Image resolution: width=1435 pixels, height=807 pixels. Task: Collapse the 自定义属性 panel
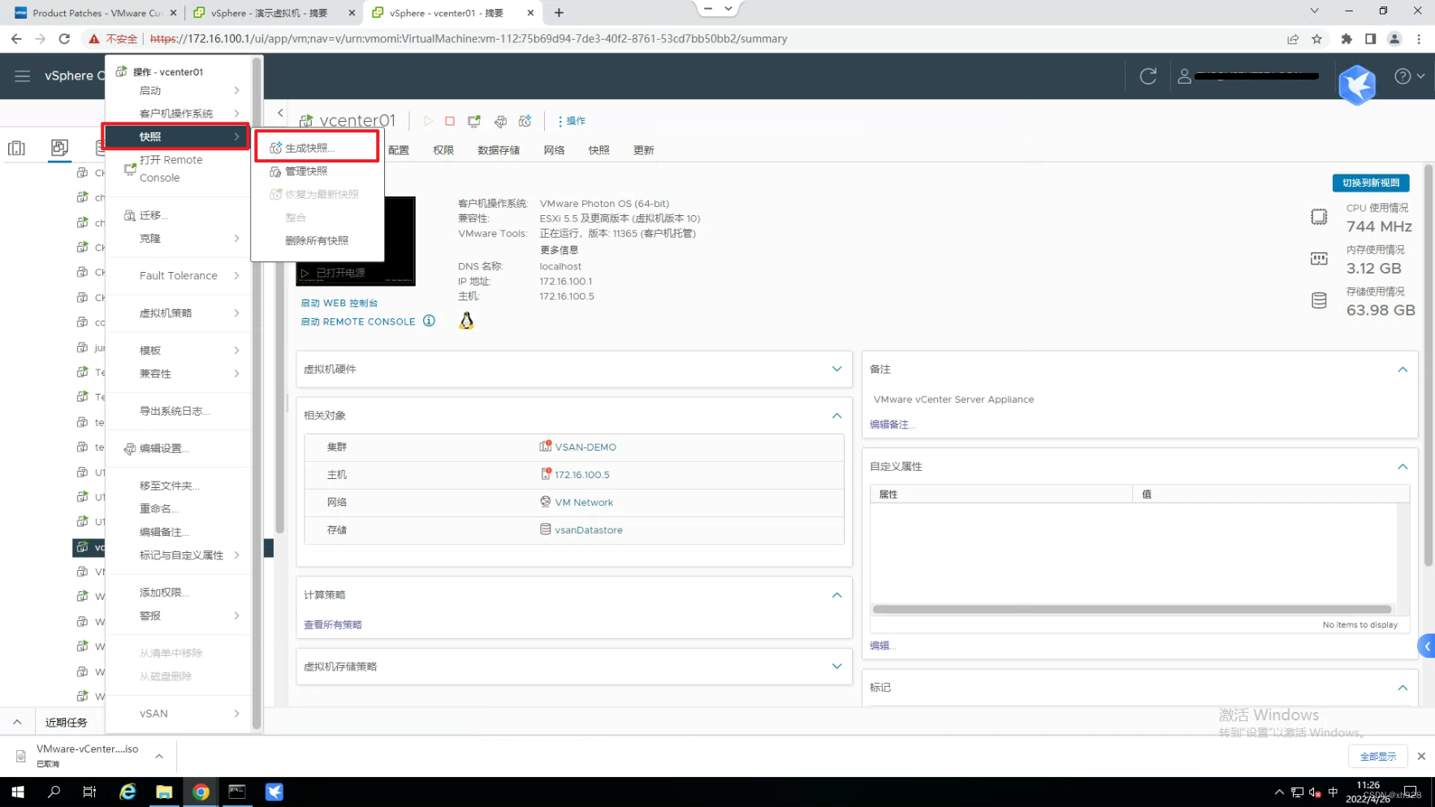1403,467
